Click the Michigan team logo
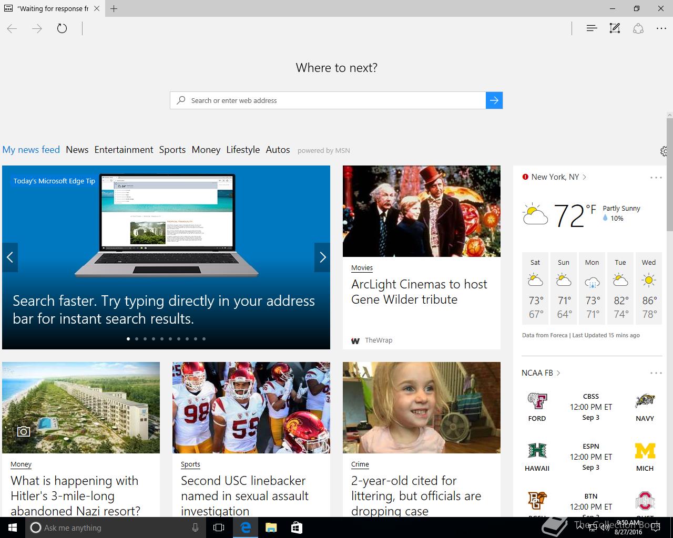Screen dimensions: 673x538 645,451
